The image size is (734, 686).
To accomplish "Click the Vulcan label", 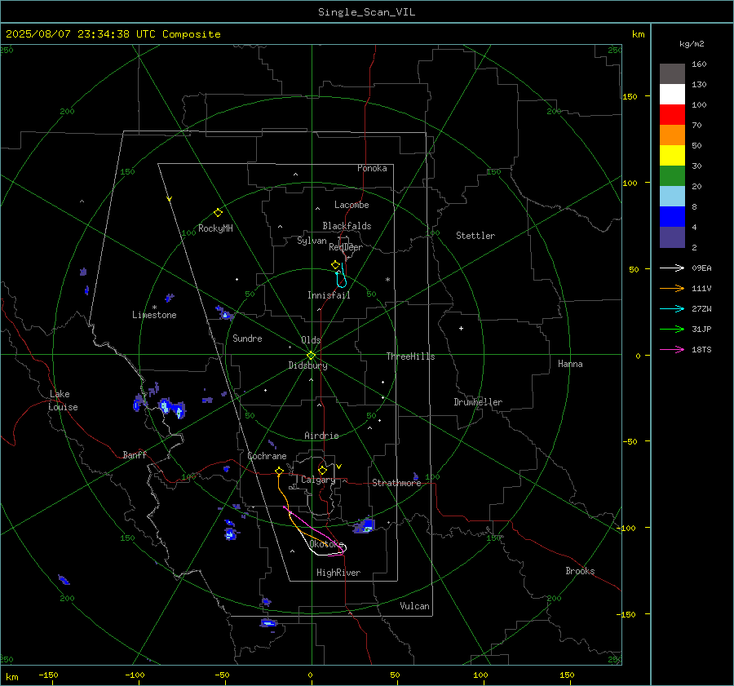I will [414, 606].
